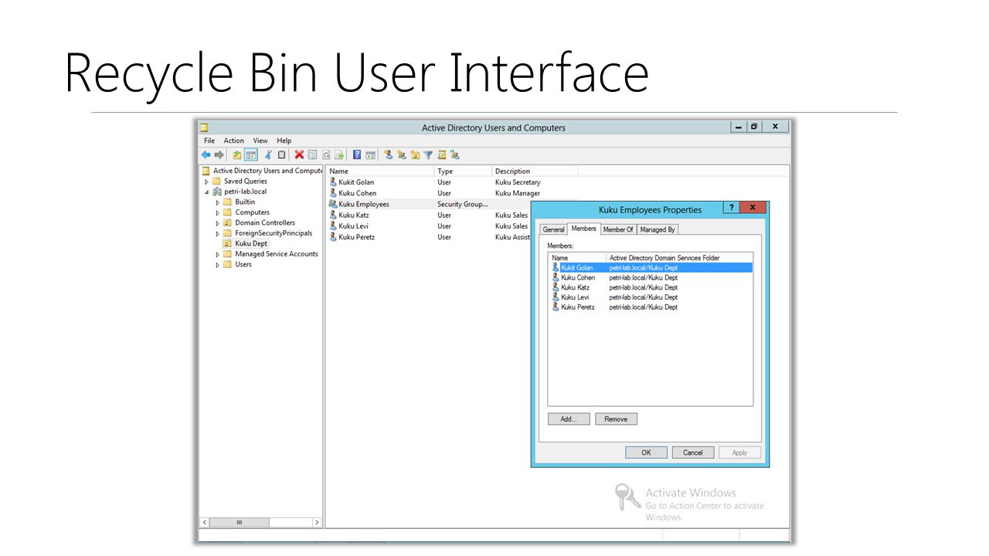Sort main list by Description column header
Viewport: 989px width, 556px height.
click(535, 171)
